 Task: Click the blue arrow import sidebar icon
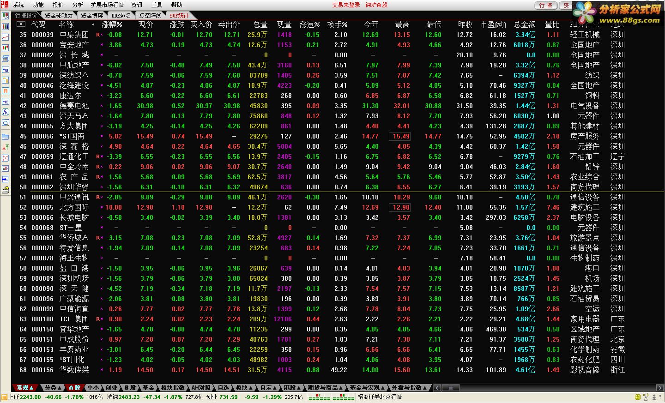click(6, 179)
